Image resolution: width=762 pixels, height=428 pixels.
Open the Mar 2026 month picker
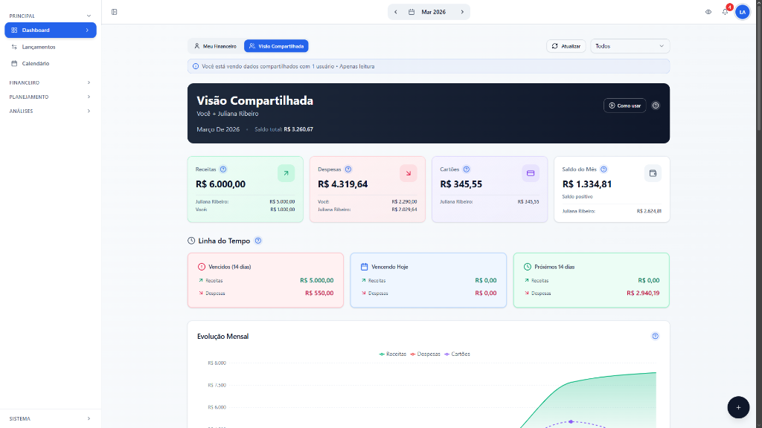(x=429, y=12)
